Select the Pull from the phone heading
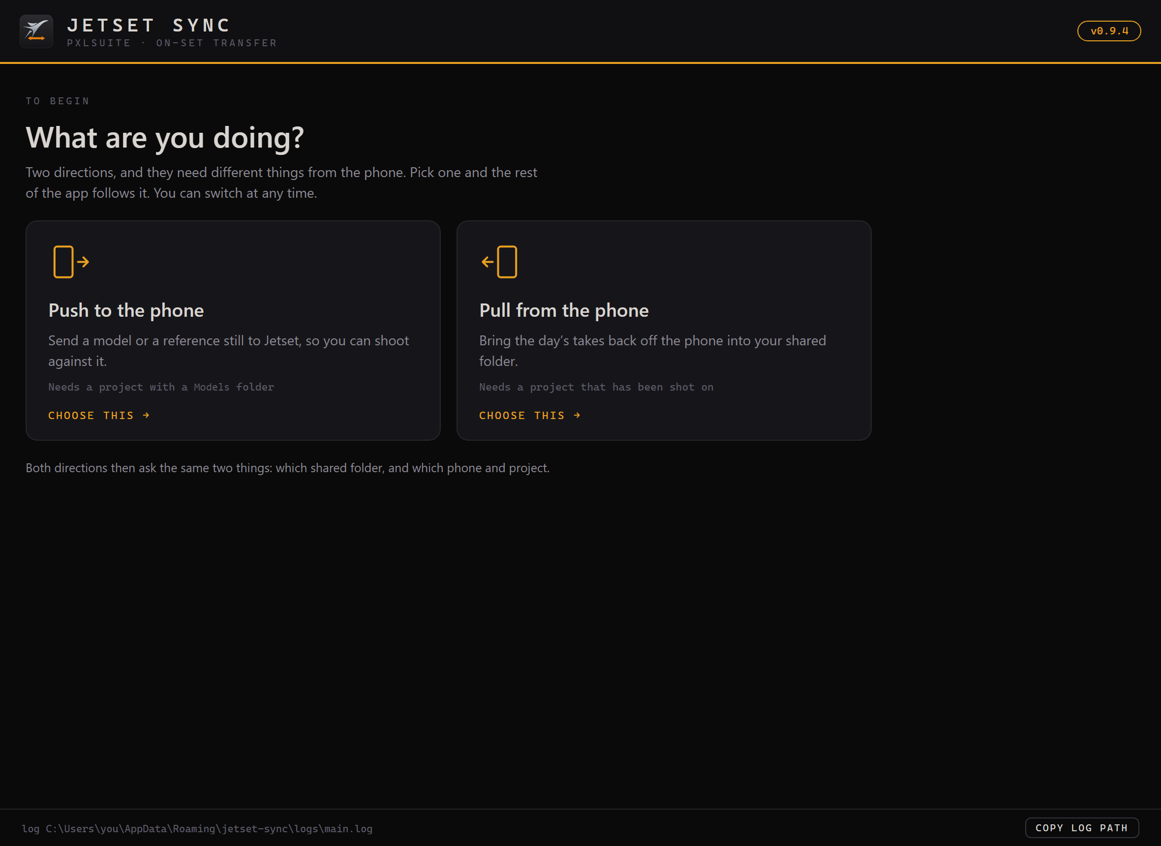 click(564, 310)
